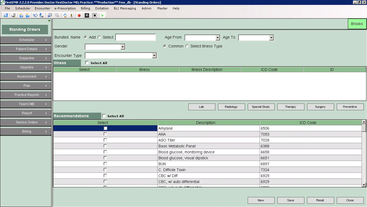The width and height of the screenshot is (367, 207).
Task: Open the e-Prescription menu
Action: point(65,8)
